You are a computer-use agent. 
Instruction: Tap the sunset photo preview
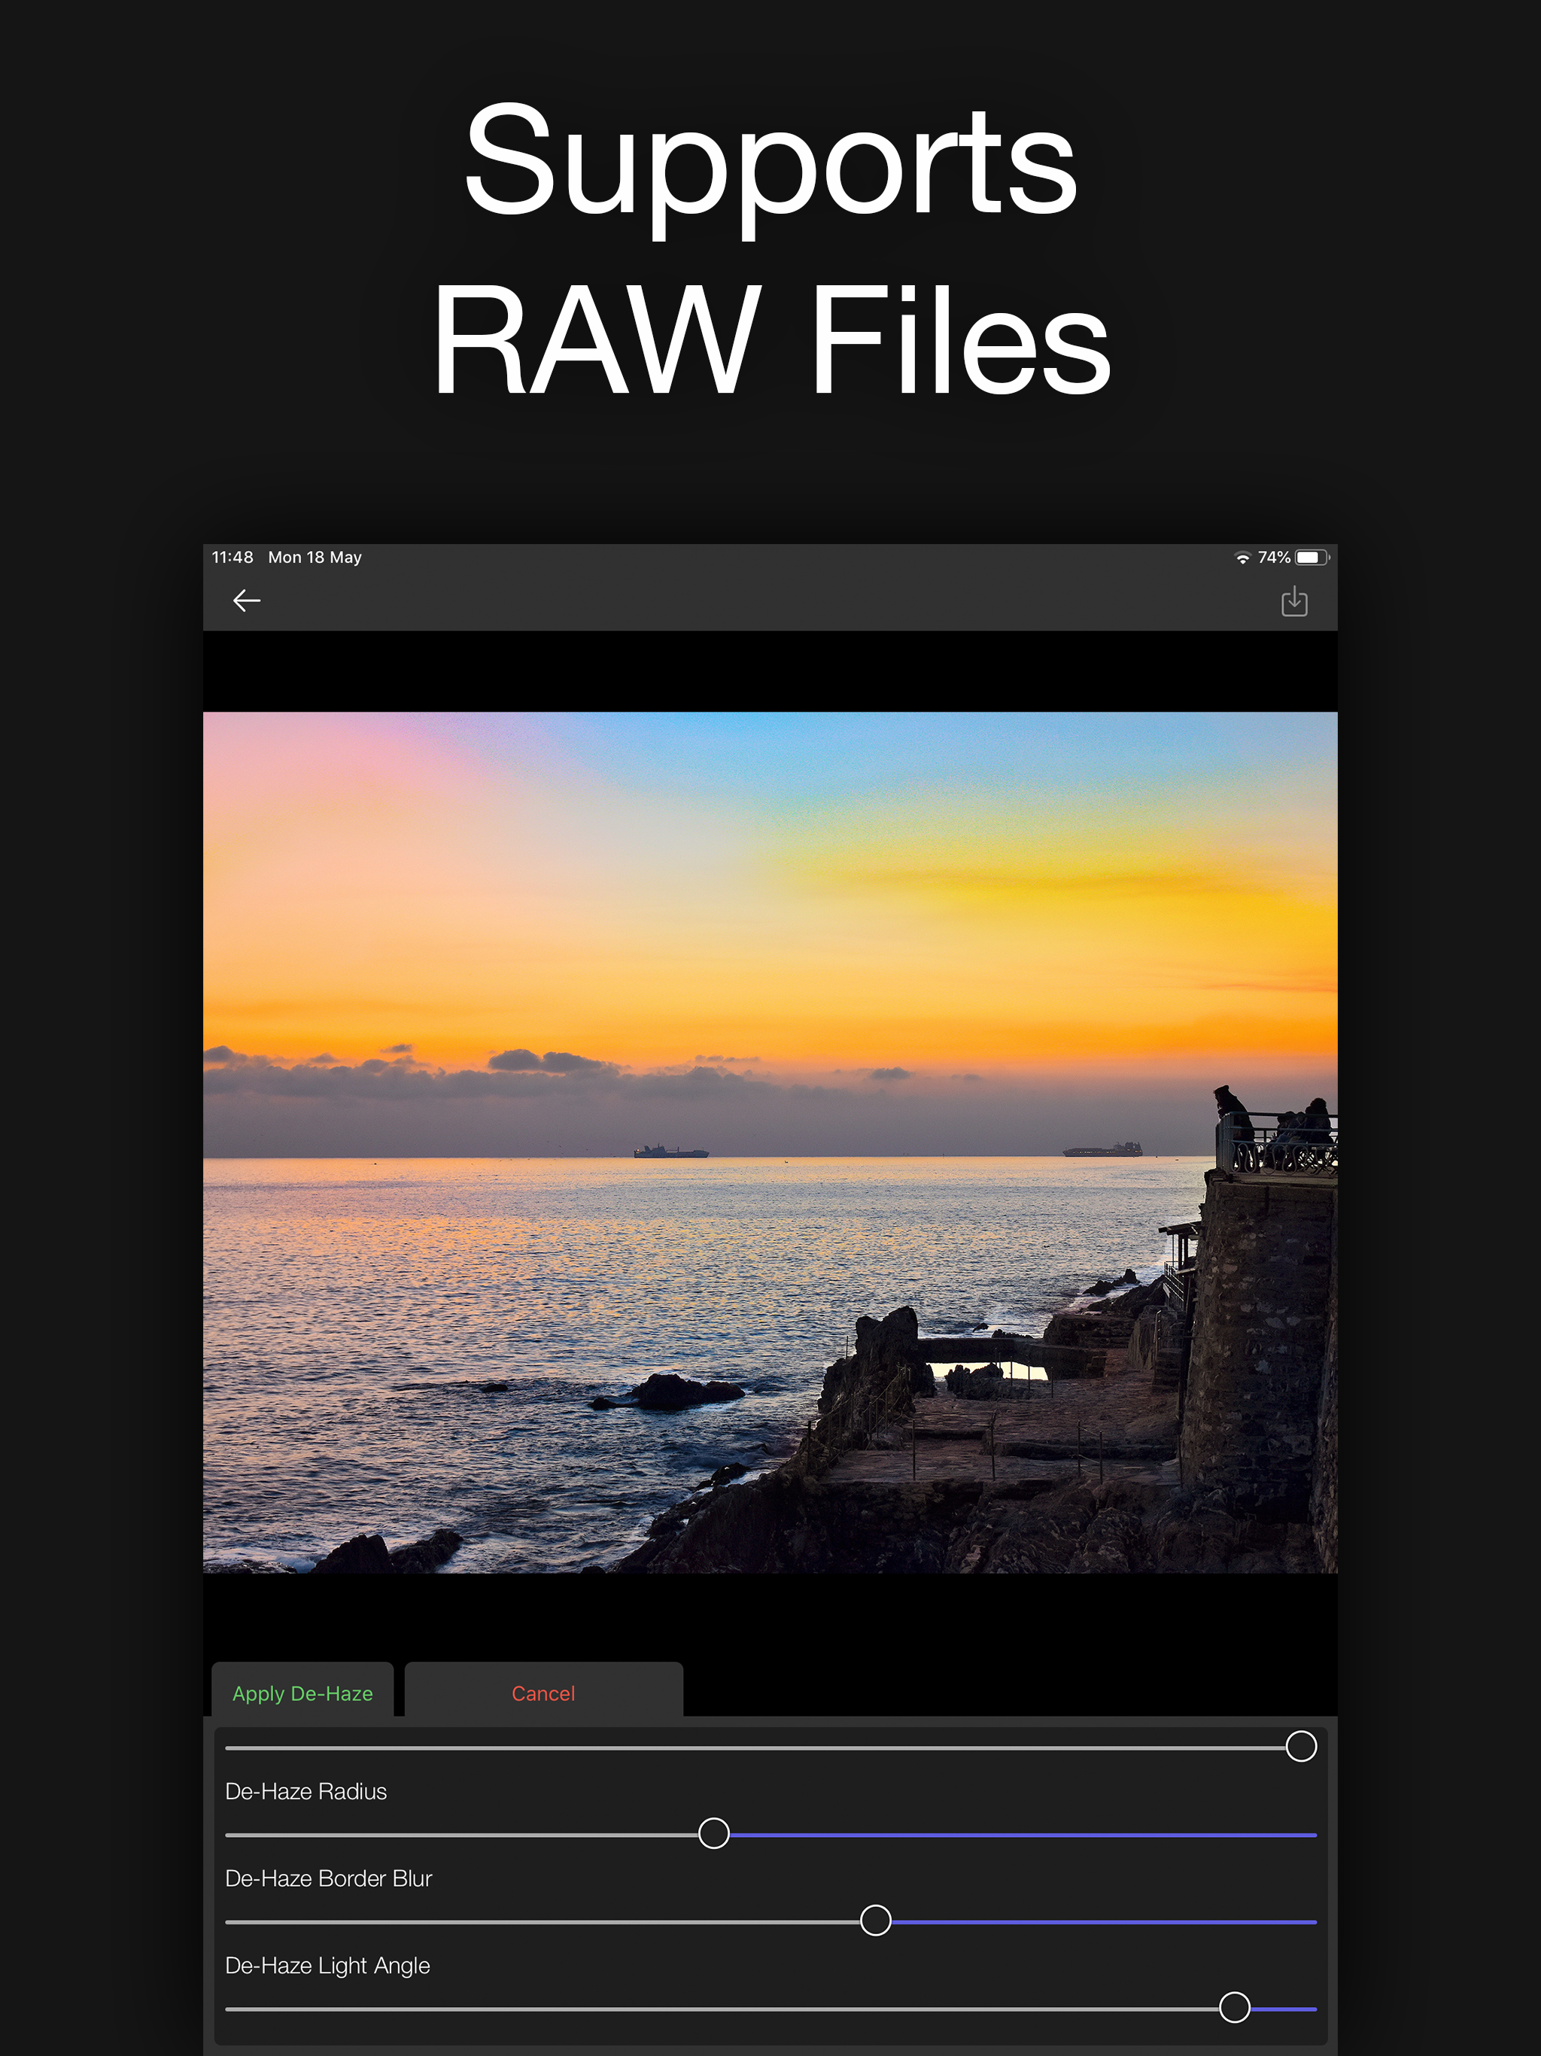click(770, 1142)
